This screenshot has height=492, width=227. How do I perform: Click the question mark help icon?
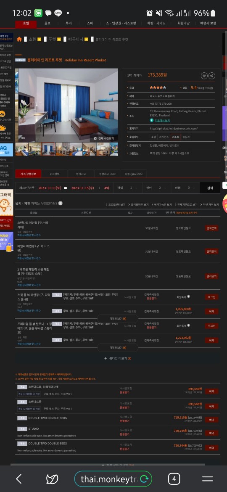pos(61,204)
